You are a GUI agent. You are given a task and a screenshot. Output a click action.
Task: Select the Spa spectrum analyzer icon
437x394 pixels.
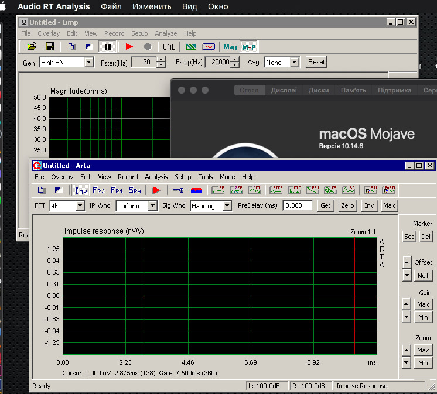tap(135, 190)
